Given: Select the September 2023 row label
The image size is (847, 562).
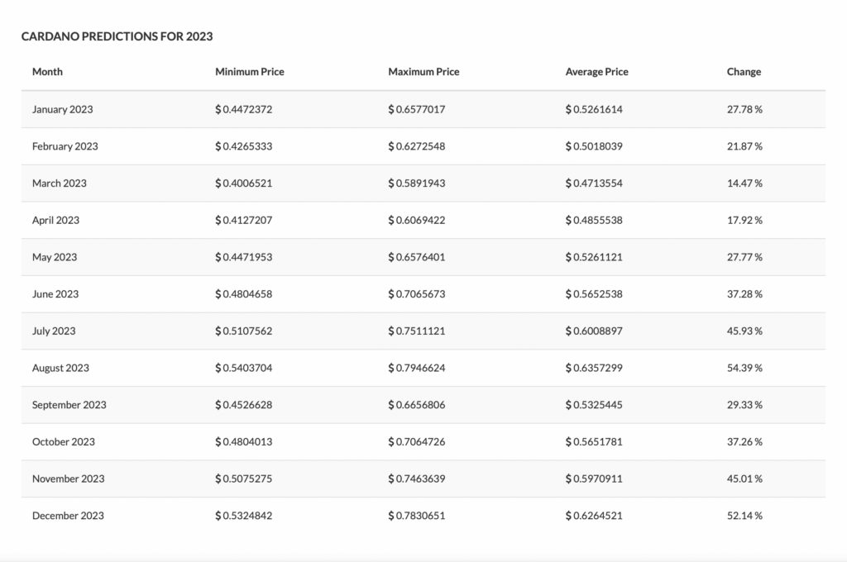Looking at the screenshot, I should pyautogui.click(x=69, y=405).
